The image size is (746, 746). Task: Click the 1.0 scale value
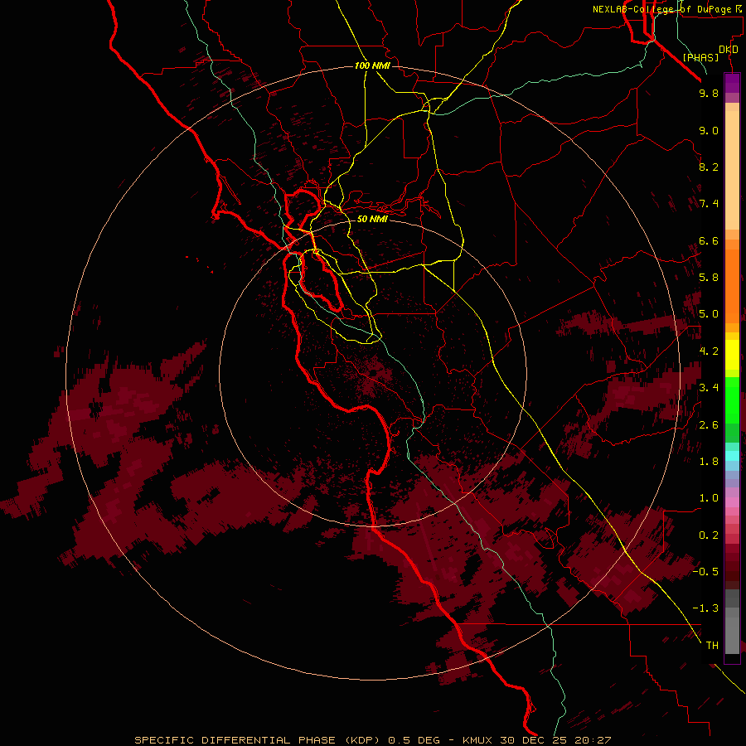click(709, 498)
